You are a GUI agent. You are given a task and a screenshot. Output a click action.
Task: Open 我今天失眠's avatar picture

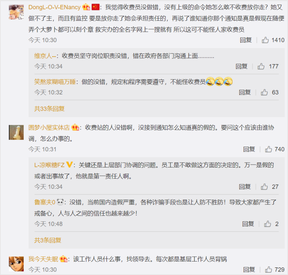[16, 264]
